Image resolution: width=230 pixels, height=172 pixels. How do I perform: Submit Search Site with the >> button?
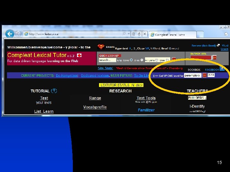point(214,58)
